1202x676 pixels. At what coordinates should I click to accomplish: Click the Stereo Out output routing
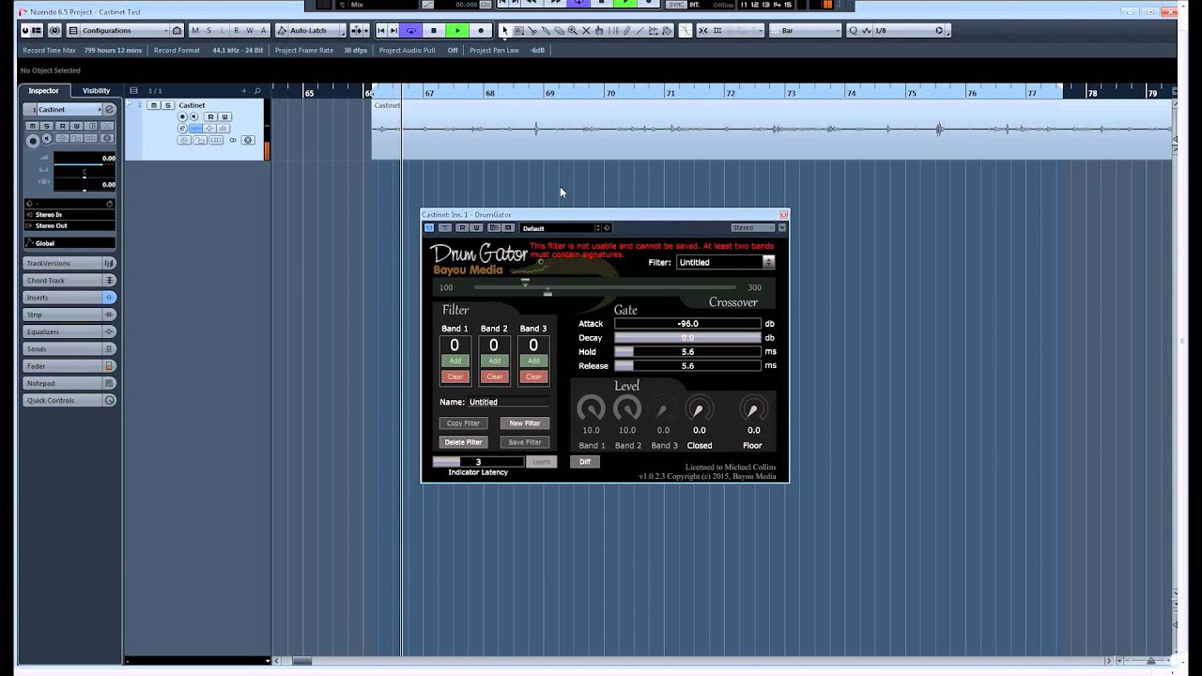coord(69,225)
